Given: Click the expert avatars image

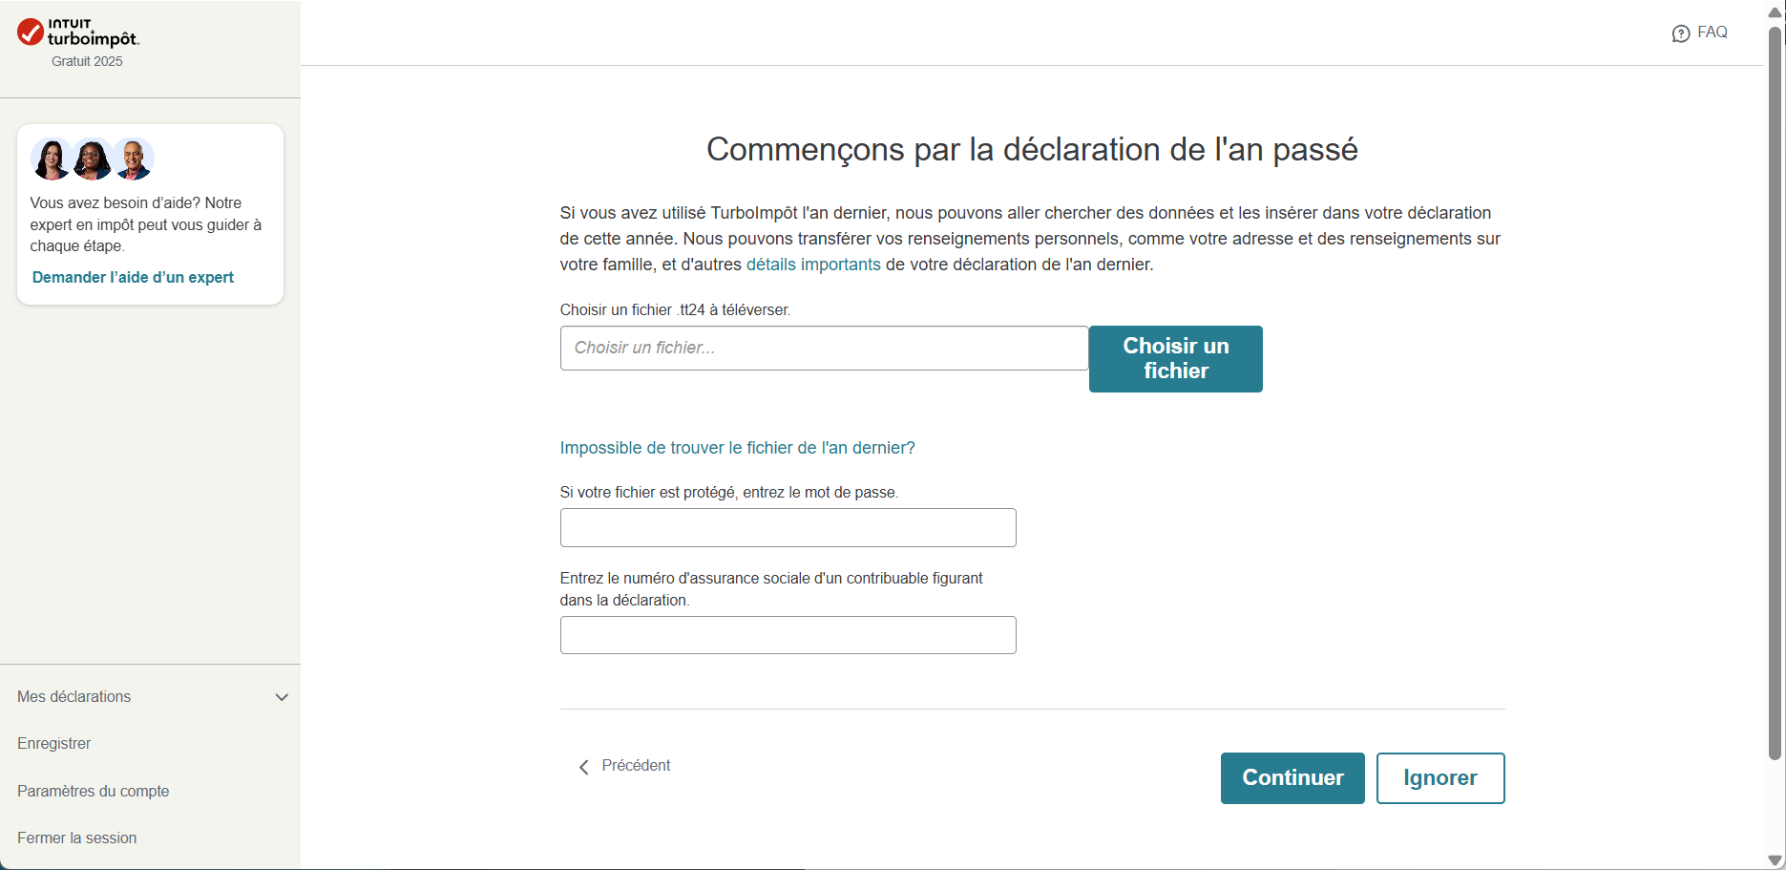Looking at the screenshot, I should [x=93, y=159].
